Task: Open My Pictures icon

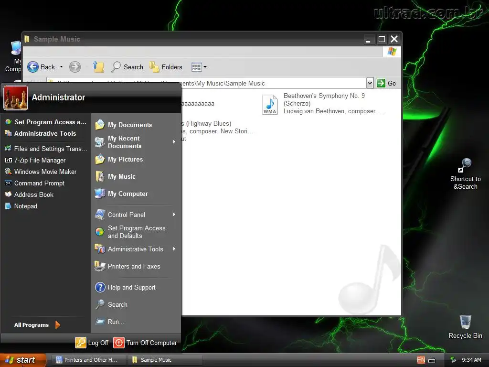Action: click(x=100, y=159)
